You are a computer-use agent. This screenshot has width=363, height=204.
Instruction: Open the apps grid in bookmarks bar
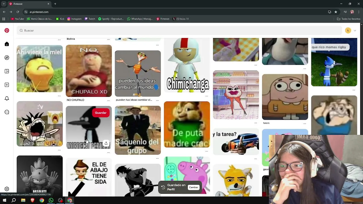[x=4, y=19]
